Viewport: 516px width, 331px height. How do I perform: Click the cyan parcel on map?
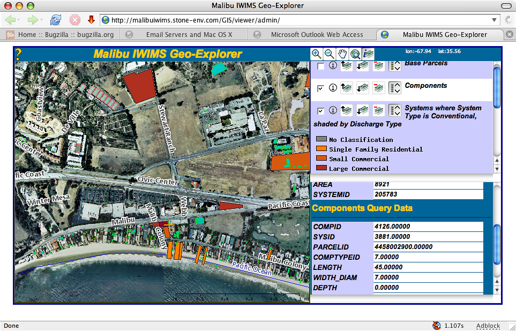(x=218, y=69)
